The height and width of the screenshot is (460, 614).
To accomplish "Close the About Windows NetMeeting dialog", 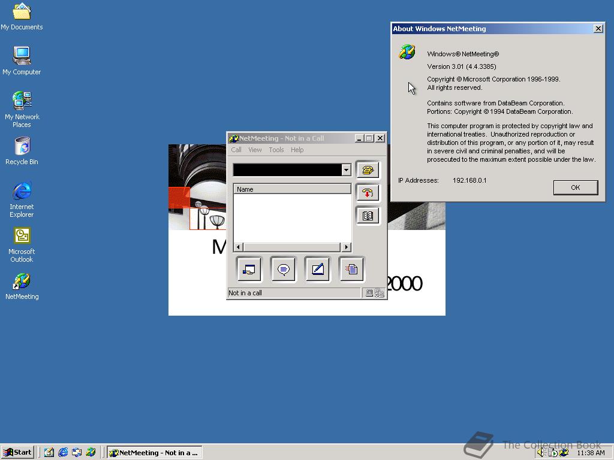I will [x=598, y=29].
